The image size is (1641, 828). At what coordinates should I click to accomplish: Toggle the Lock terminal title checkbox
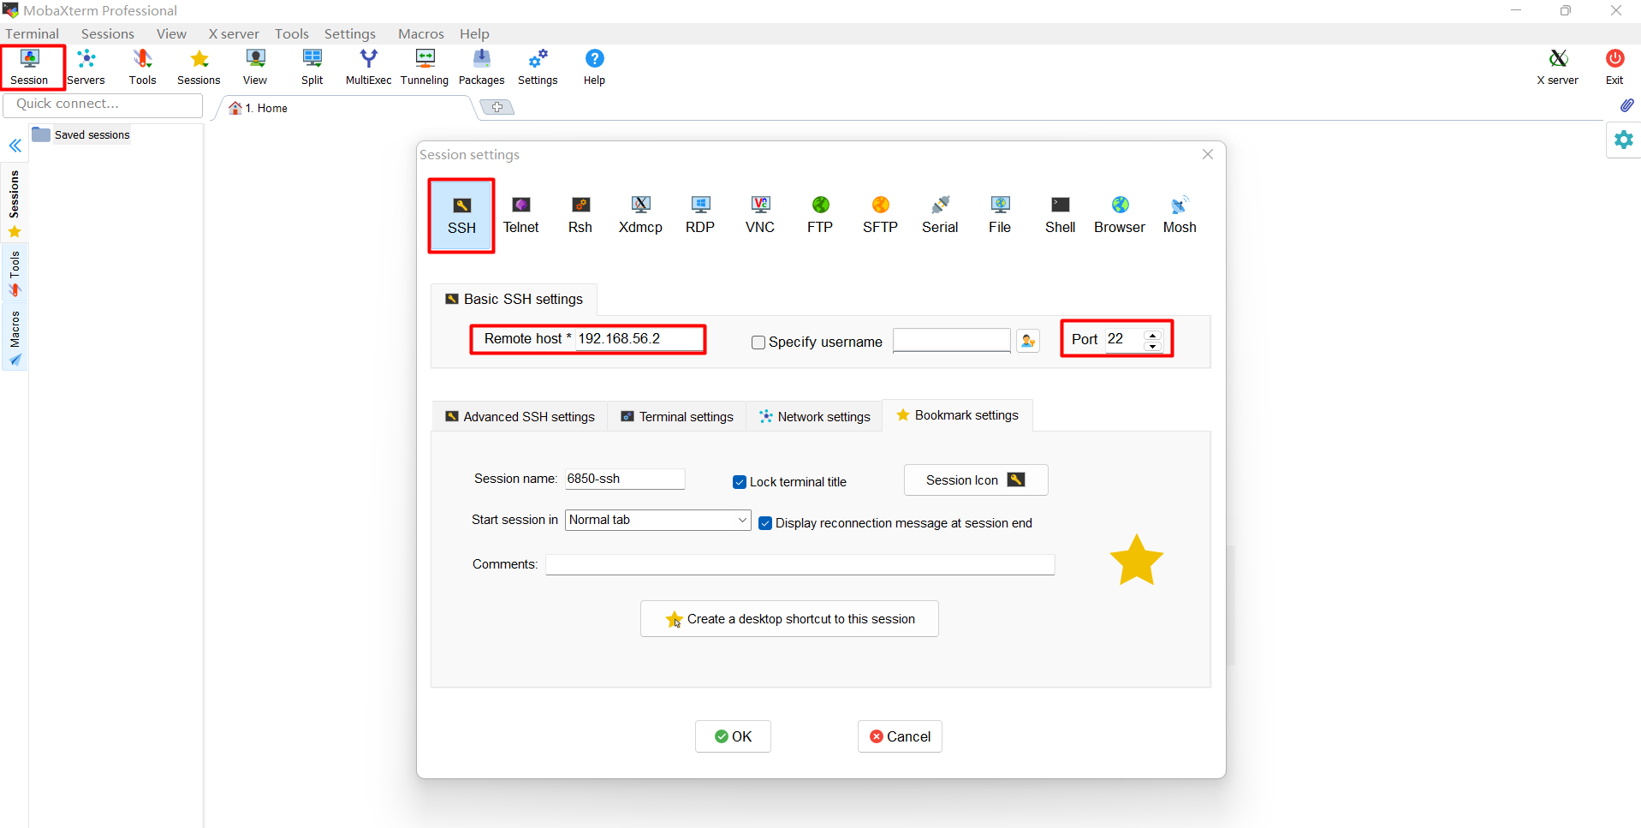click(x=740, y=482)
